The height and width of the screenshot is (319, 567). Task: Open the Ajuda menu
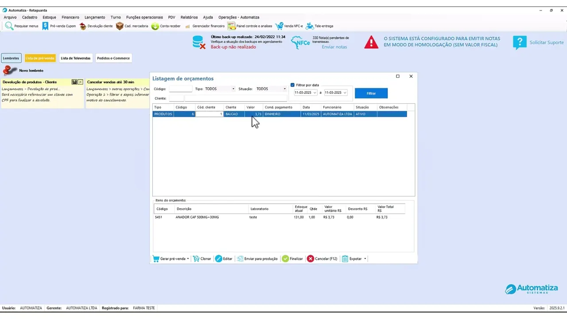208,17
